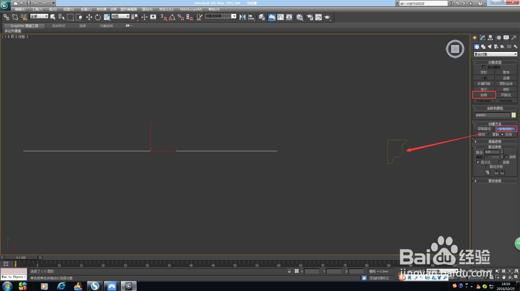Toggle Angle Snap

tap(172, 17)
